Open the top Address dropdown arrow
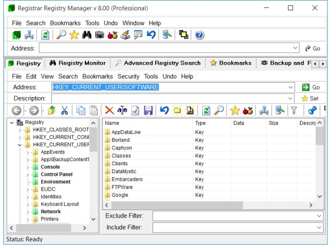331x248 pixels. tap(295, 48)
